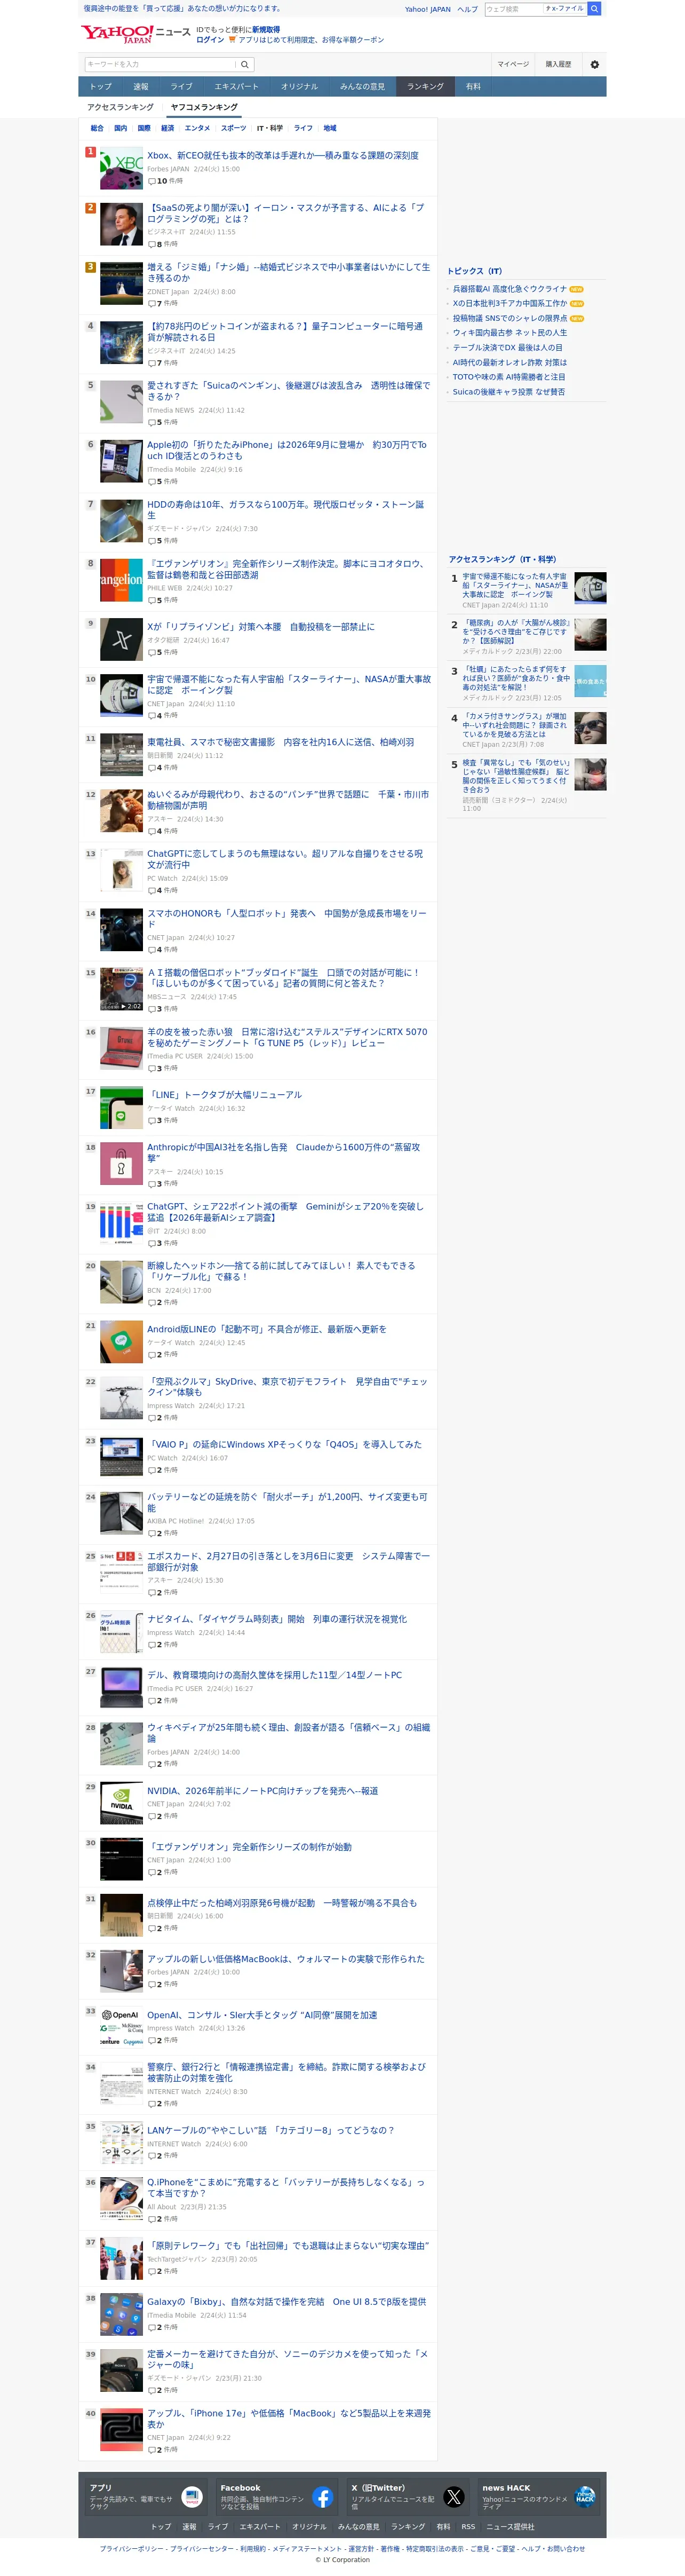The height and width of the screenshot is (2576, 685).
Task: Open comments icon for SkyDrive demo flight article
Action: pyautogui.click(x=152, y=1418)
